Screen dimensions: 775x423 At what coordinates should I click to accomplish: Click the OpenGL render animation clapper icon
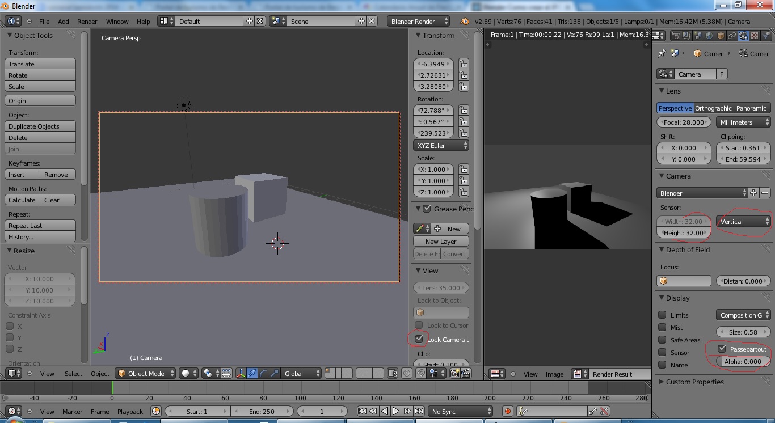pos(466,373)
